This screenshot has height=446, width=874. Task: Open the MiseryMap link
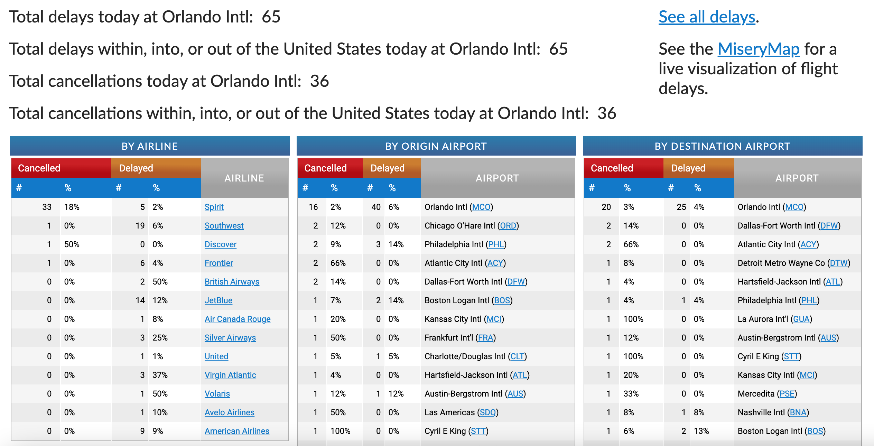pyautogui.click(x=759, y=49)
